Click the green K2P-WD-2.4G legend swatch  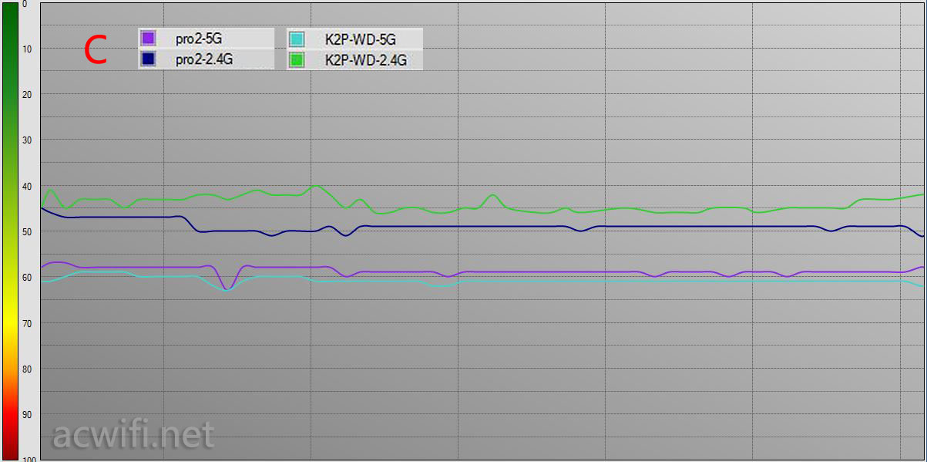tap(297, 59)
